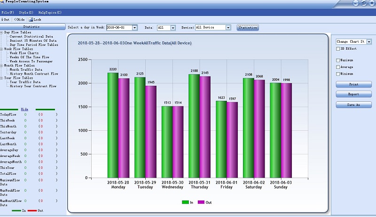This screenshot has width=376, height=217.
Task: Select Week Flow Charts item
Action: (x=24, y=53)
